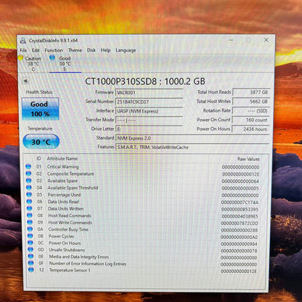Click the Firmware field VACR001
The image size is (302, 302).
click(149, 93)
